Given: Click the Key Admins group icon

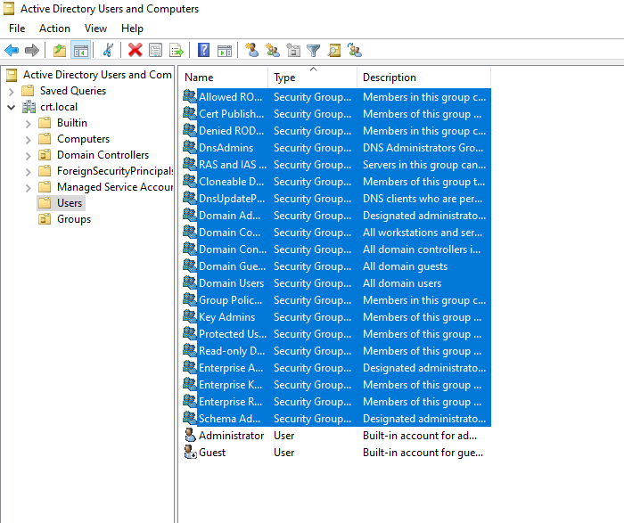Looking at the screenshot, I should coord(190,316).
